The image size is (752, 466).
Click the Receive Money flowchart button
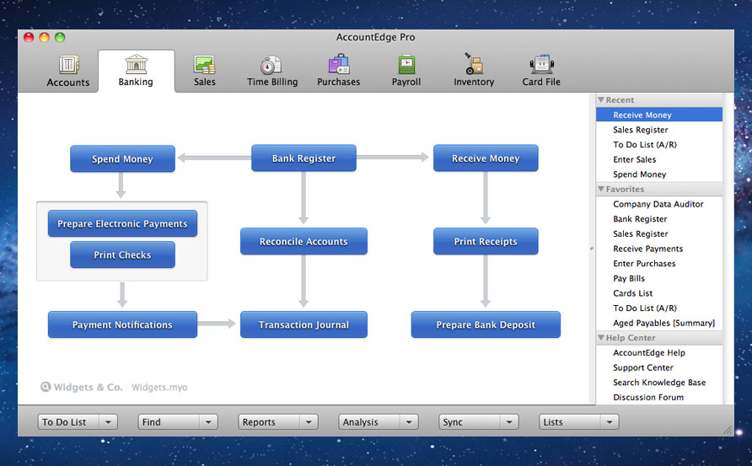pos(486,158)
